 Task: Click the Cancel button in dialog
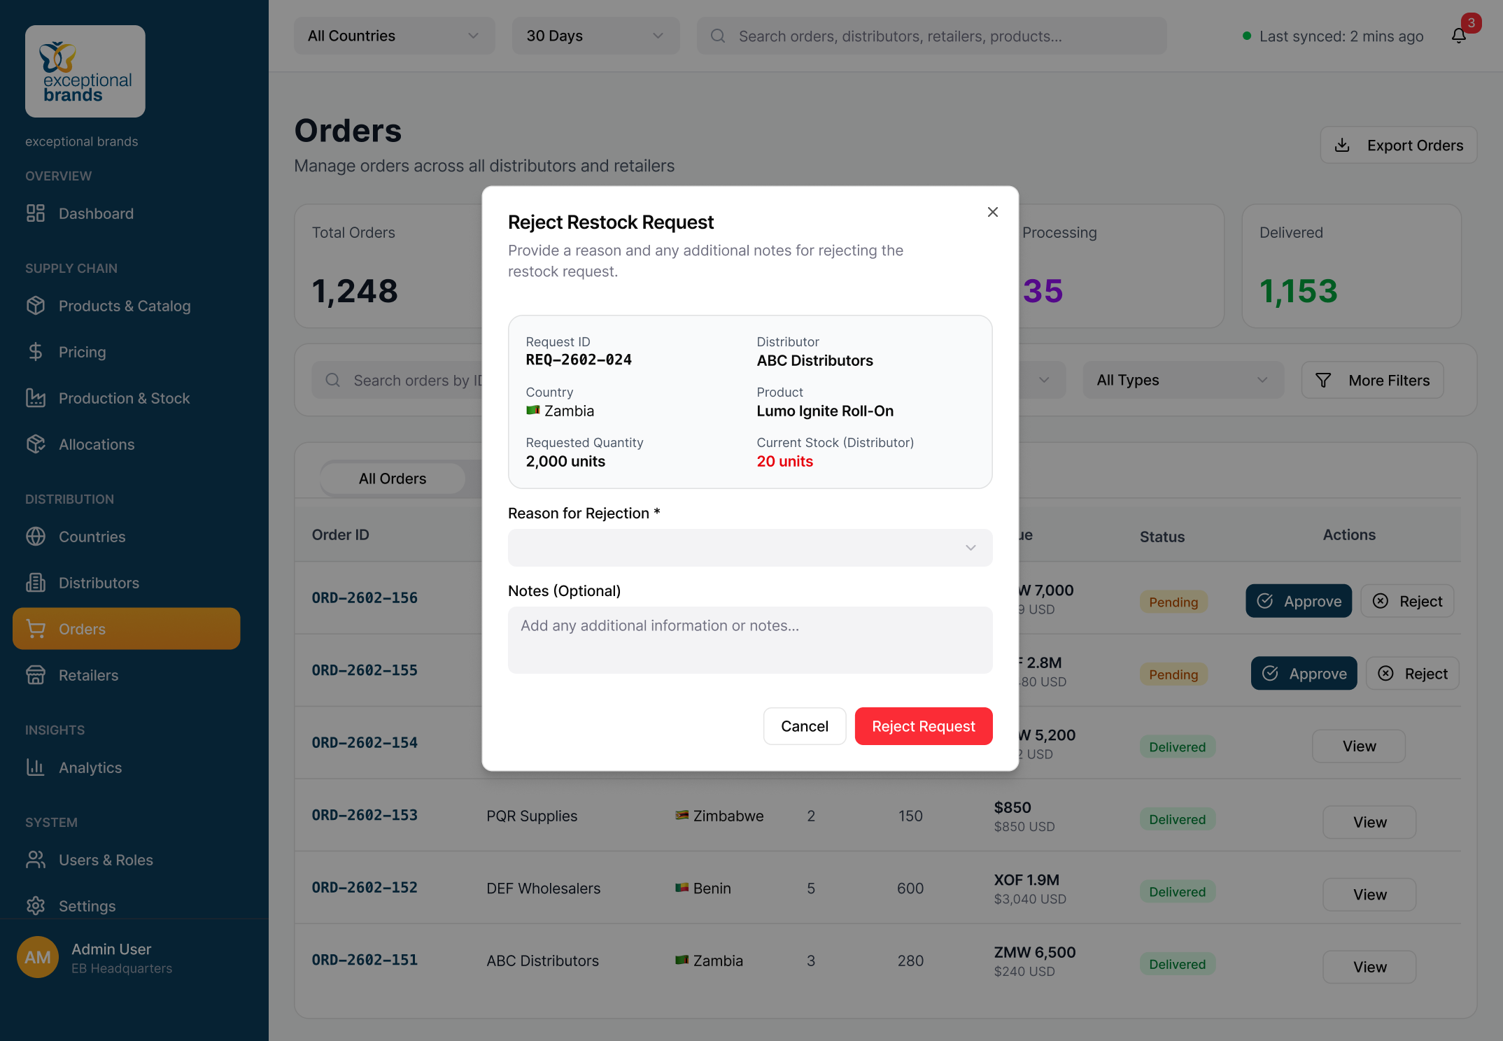point(805,726)
